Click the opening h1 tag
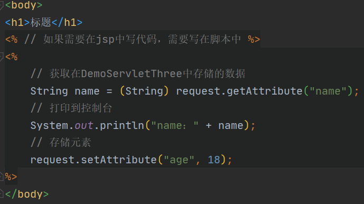The height and width of the screenshot is (204, 364). 17,23
